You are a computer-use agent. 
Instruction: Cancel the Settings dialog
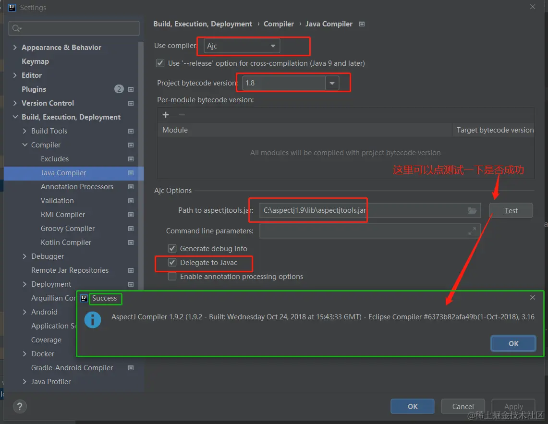463,407
